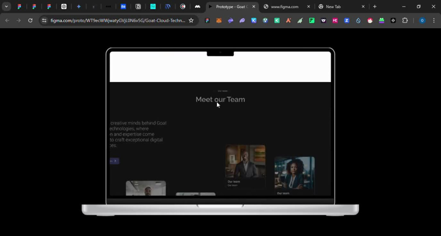Close the Prototype - Goat tab
Screen dimensions: 441x236
tap(254, 7)
